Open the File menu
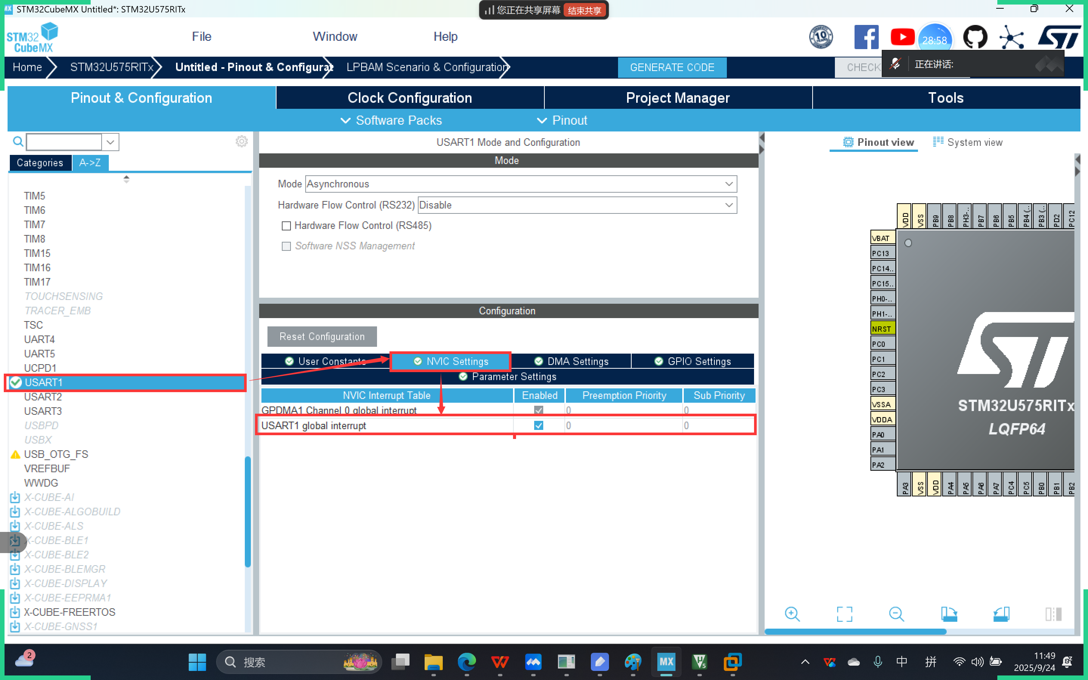Screen dimensions: 1088x680 201,36
